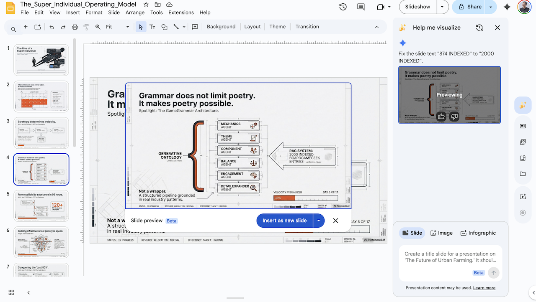Image resolution: width=536 pixels, height=302 pixels.
Task: Open the Extensions menu
Action: (181, 13)
